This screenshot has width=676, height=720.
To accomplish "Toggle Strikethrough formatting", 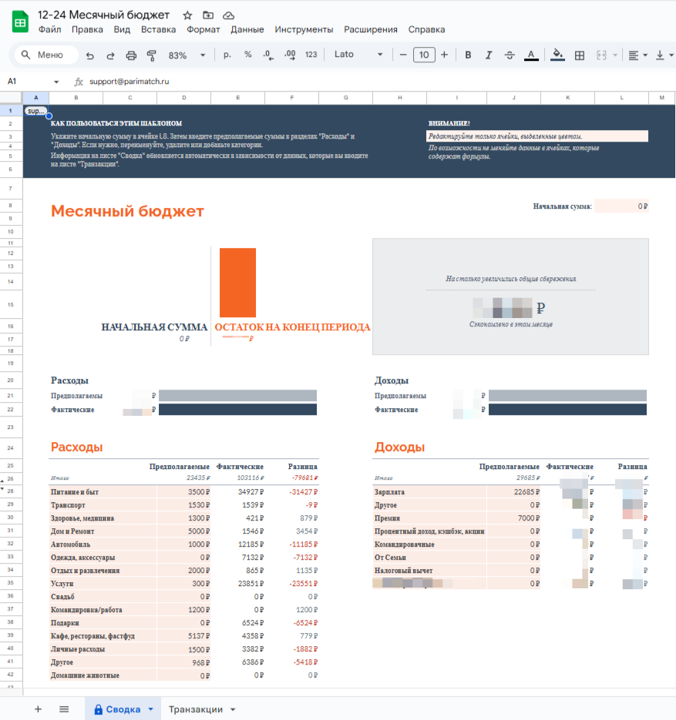I will [510, 55].
